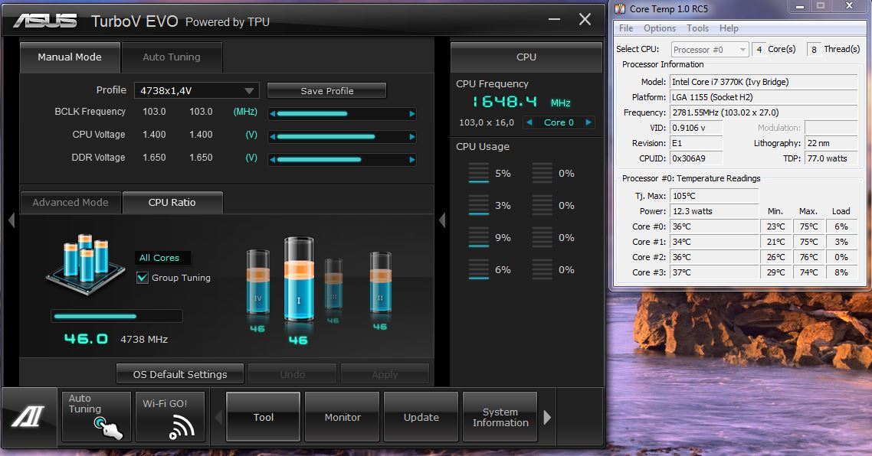The height and width of the screenshot is (456, 872).
Task: Click the Core #0 temperature 36°C
Action: coord(714,226)
